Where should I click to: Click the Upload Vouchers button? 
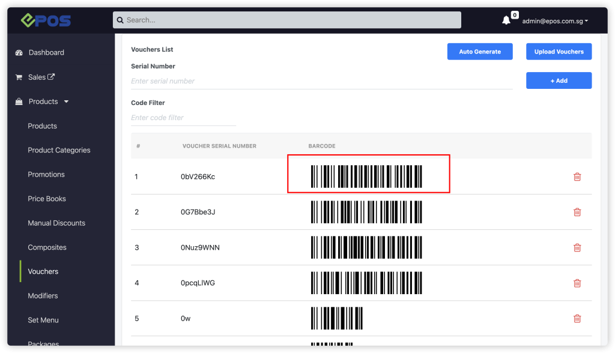click(x=559, y=52)
